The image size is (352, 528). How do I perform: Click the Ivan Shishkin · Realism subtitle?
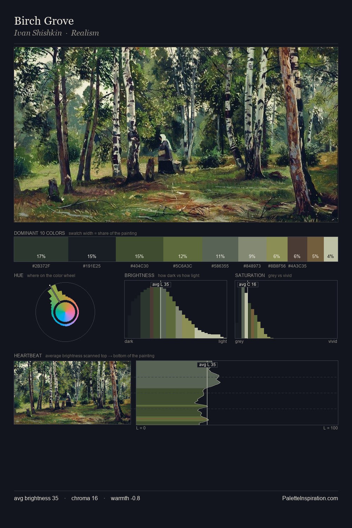point(56,33)
